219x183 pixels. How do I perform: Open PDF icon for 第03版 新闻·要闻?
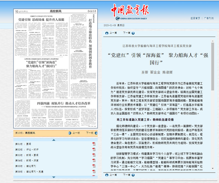tap(94, 155)
